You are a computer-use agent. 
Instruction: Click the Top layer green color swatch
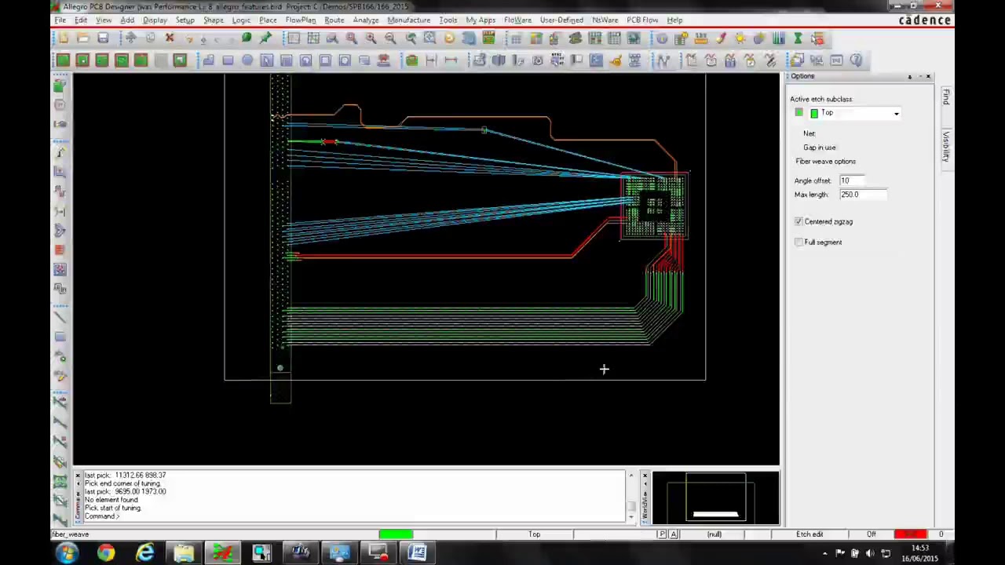click(814, 114)
